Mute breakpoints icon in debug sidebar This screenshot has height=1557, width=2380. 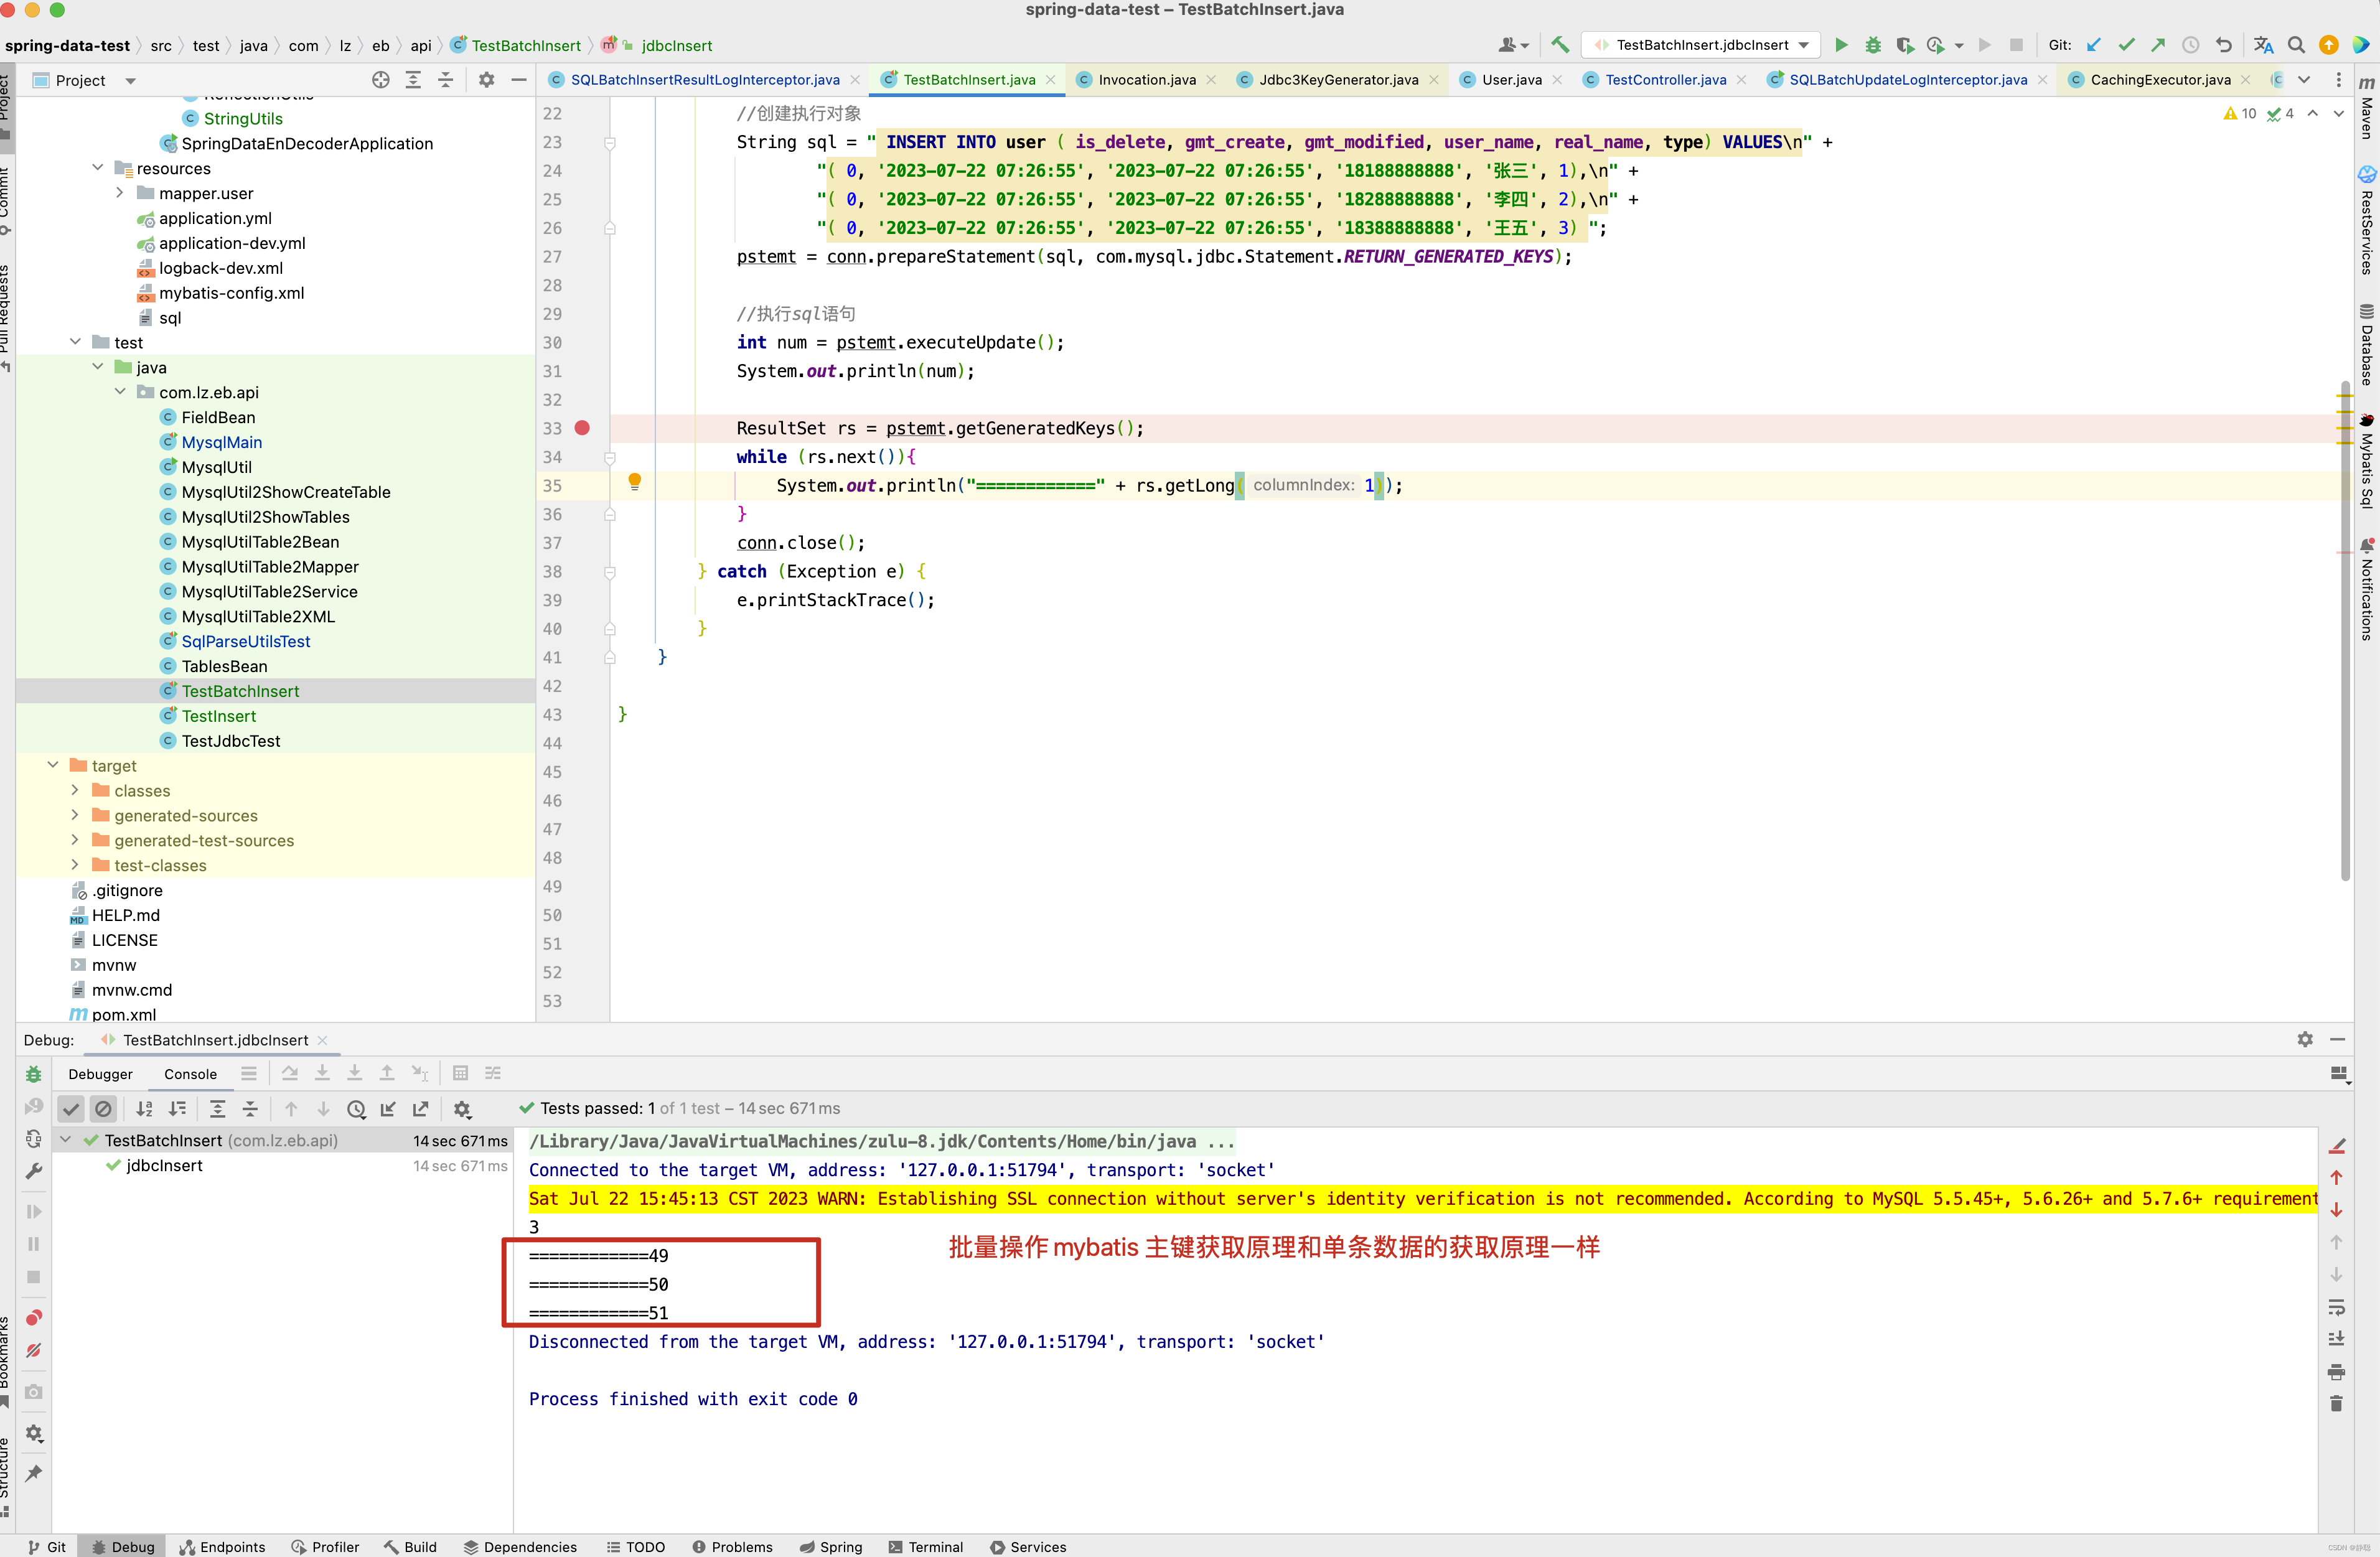pos(33,1351)
